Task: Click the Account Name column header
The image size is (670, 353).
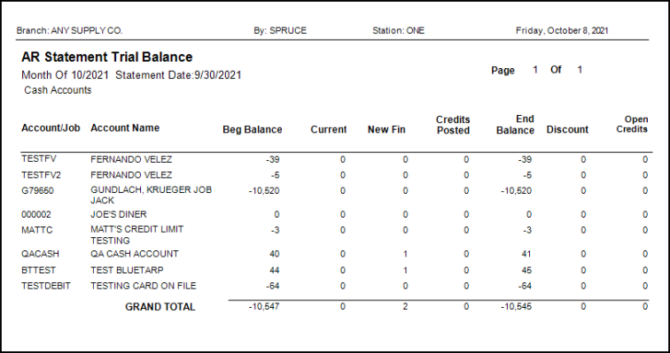Action: (125, 128)
